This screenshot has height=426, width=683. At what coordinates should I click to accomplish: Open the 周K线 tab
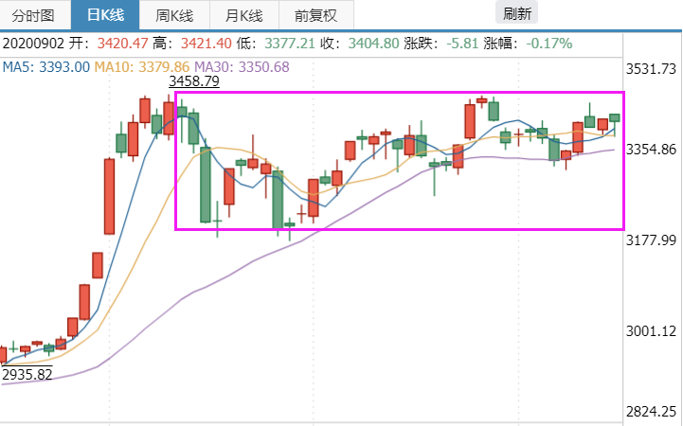pos(174,15)
